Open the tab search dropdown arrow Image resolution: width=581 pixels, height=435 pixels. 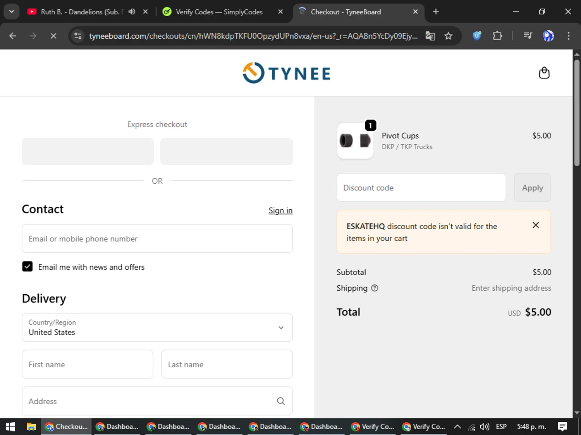(x=12, y=12)
